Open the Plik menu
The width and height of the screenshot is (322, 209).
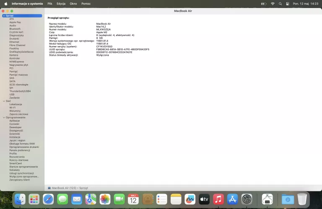coord(50,4)
